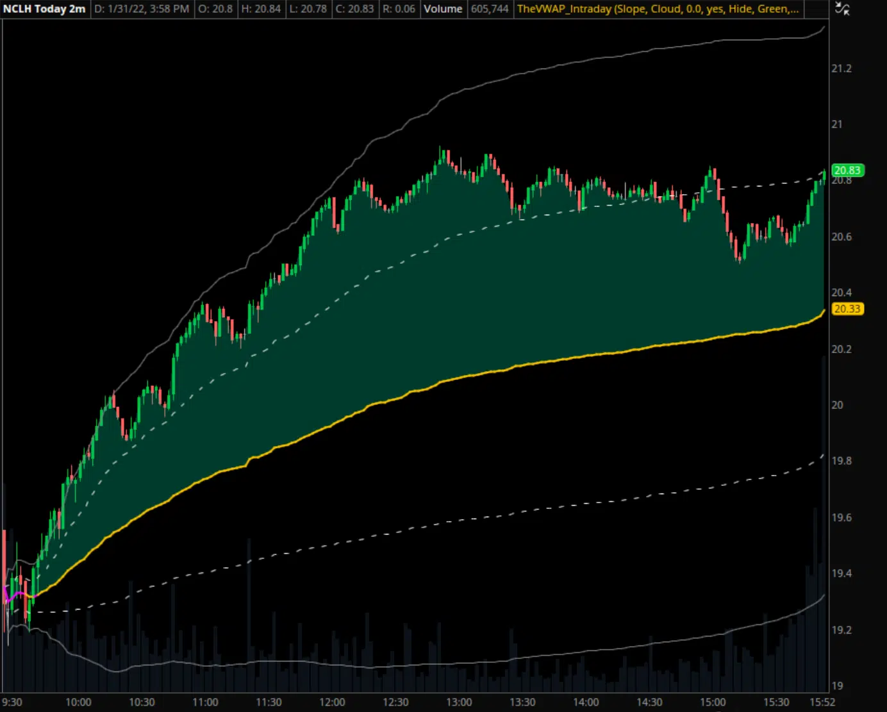887x712 pixels.
Task: Click the 13:00 time axis label
Action: 459,702
